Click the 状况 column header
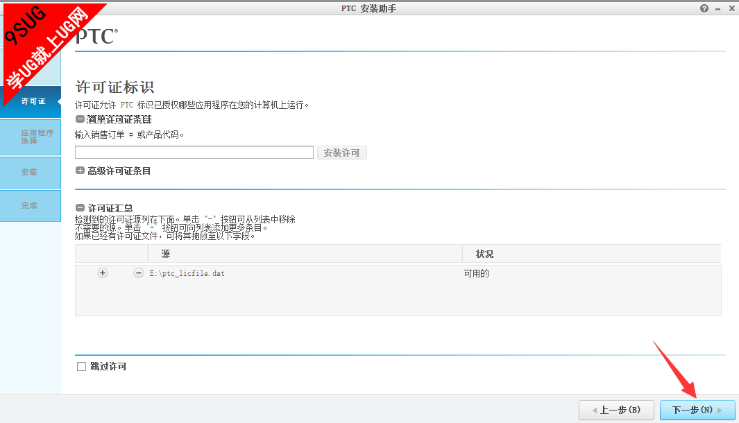Image resolution: width=739 pixels, height=423 pixels. tap(592, 254)
